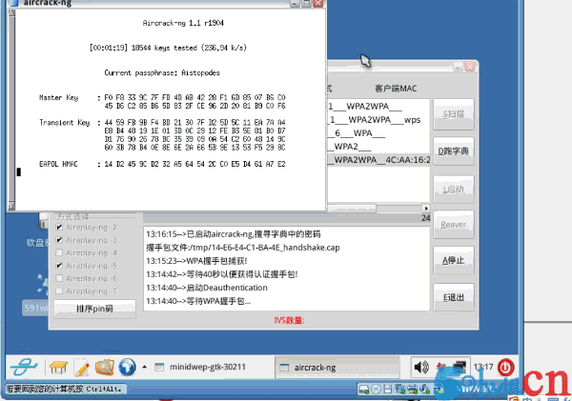This screenshot has width=572, height=401.
Task: Minimize the minidwep-gtk window
Action: 458,67
